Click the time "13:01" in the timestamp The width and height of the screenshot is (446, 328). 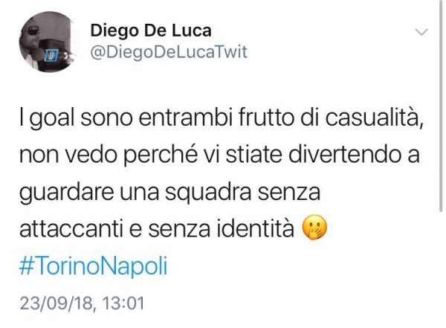click(x=123, y=303)
